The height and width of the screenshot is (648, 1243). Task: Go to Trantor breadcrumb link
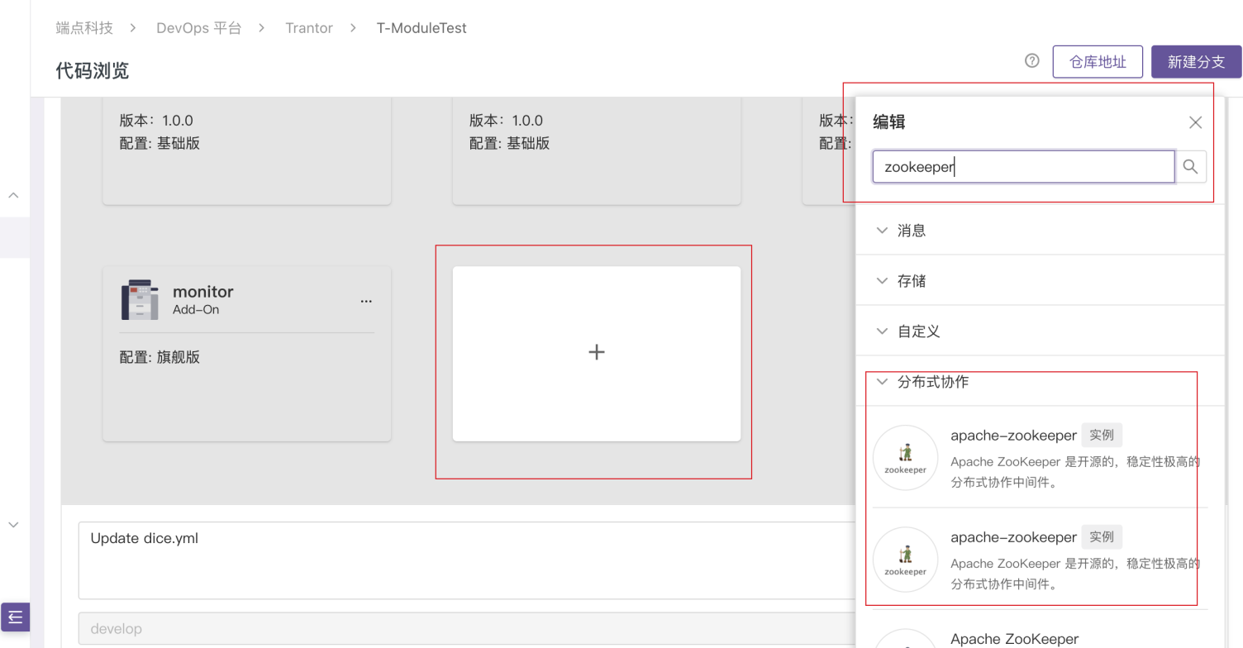pos(309,28)
